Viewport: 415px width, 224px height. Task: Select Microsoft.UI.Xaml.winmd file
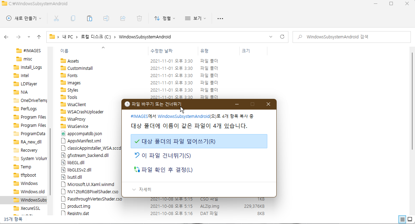click(90, 184)
